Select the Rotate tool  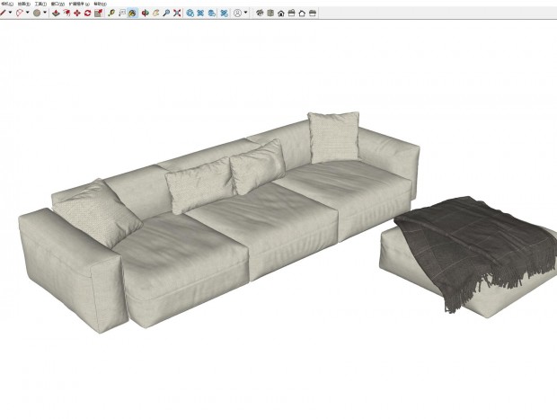click(x=87, y=13)
